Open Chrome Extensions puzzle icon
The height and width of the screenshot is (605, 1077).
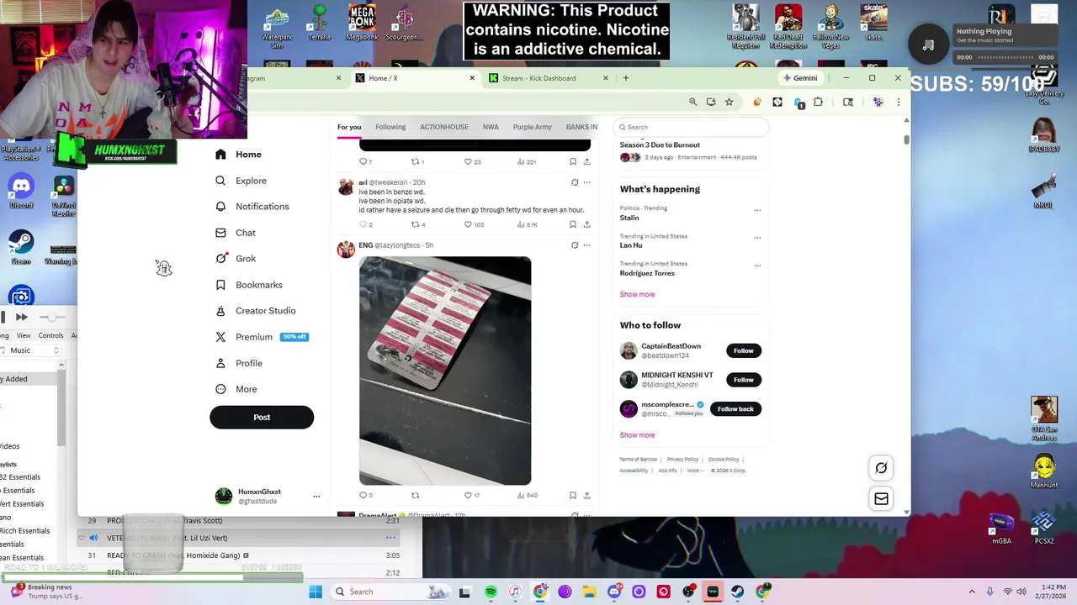pyautogui.click(x=818, y=102)
